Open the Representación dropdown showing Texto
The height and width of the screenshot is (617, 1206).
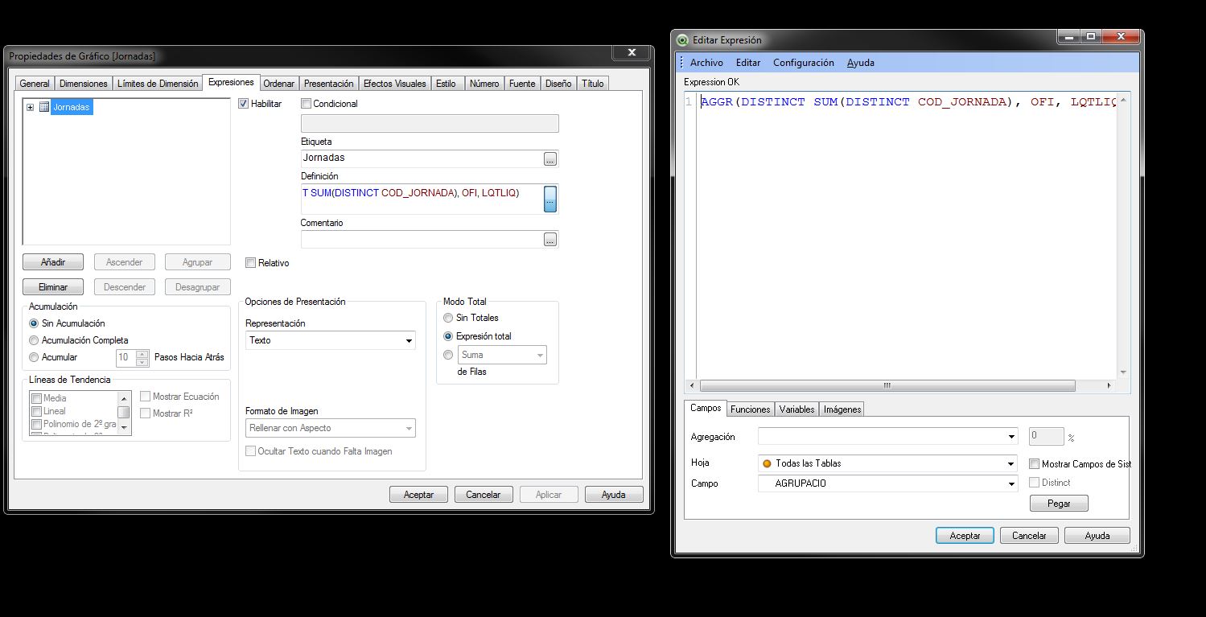click(330, 340)
